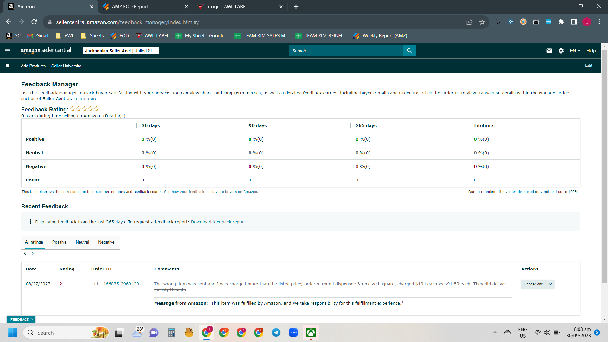Switch to the image - AWL LABEL tab
The width and height of the screenshot is (608, 342).
tap(240, 7)
